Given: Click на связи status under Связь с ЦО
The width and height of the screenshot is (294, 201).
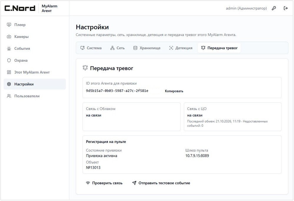Looking at the screenshot, I should click(195, 115).
